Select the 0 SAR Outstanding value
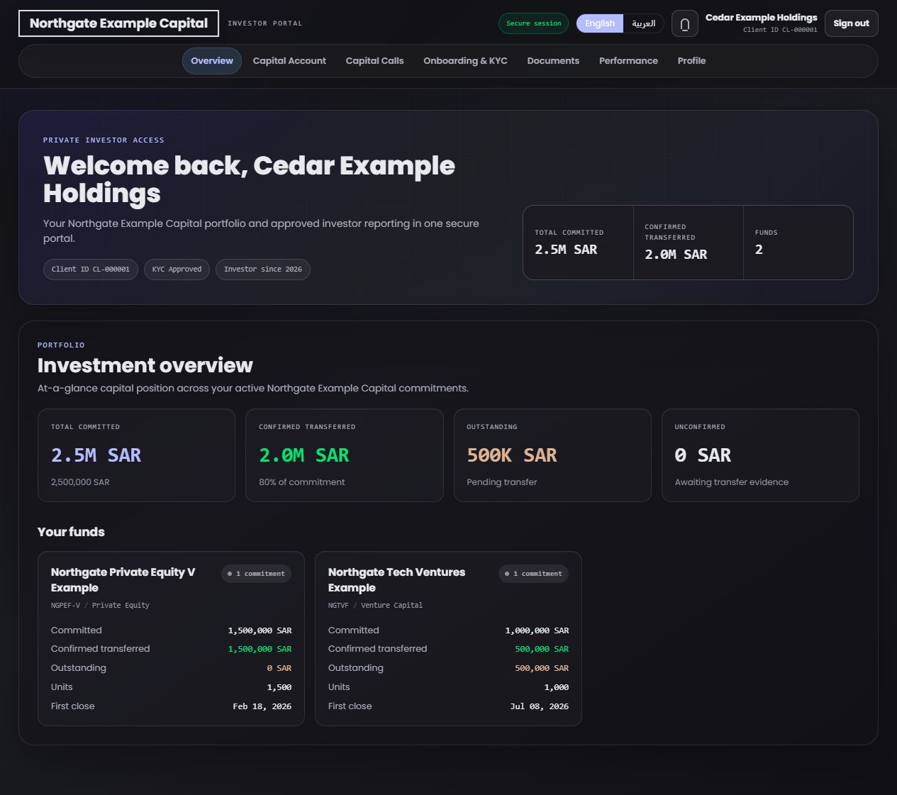The image size is (897, 795). point(279,668)
